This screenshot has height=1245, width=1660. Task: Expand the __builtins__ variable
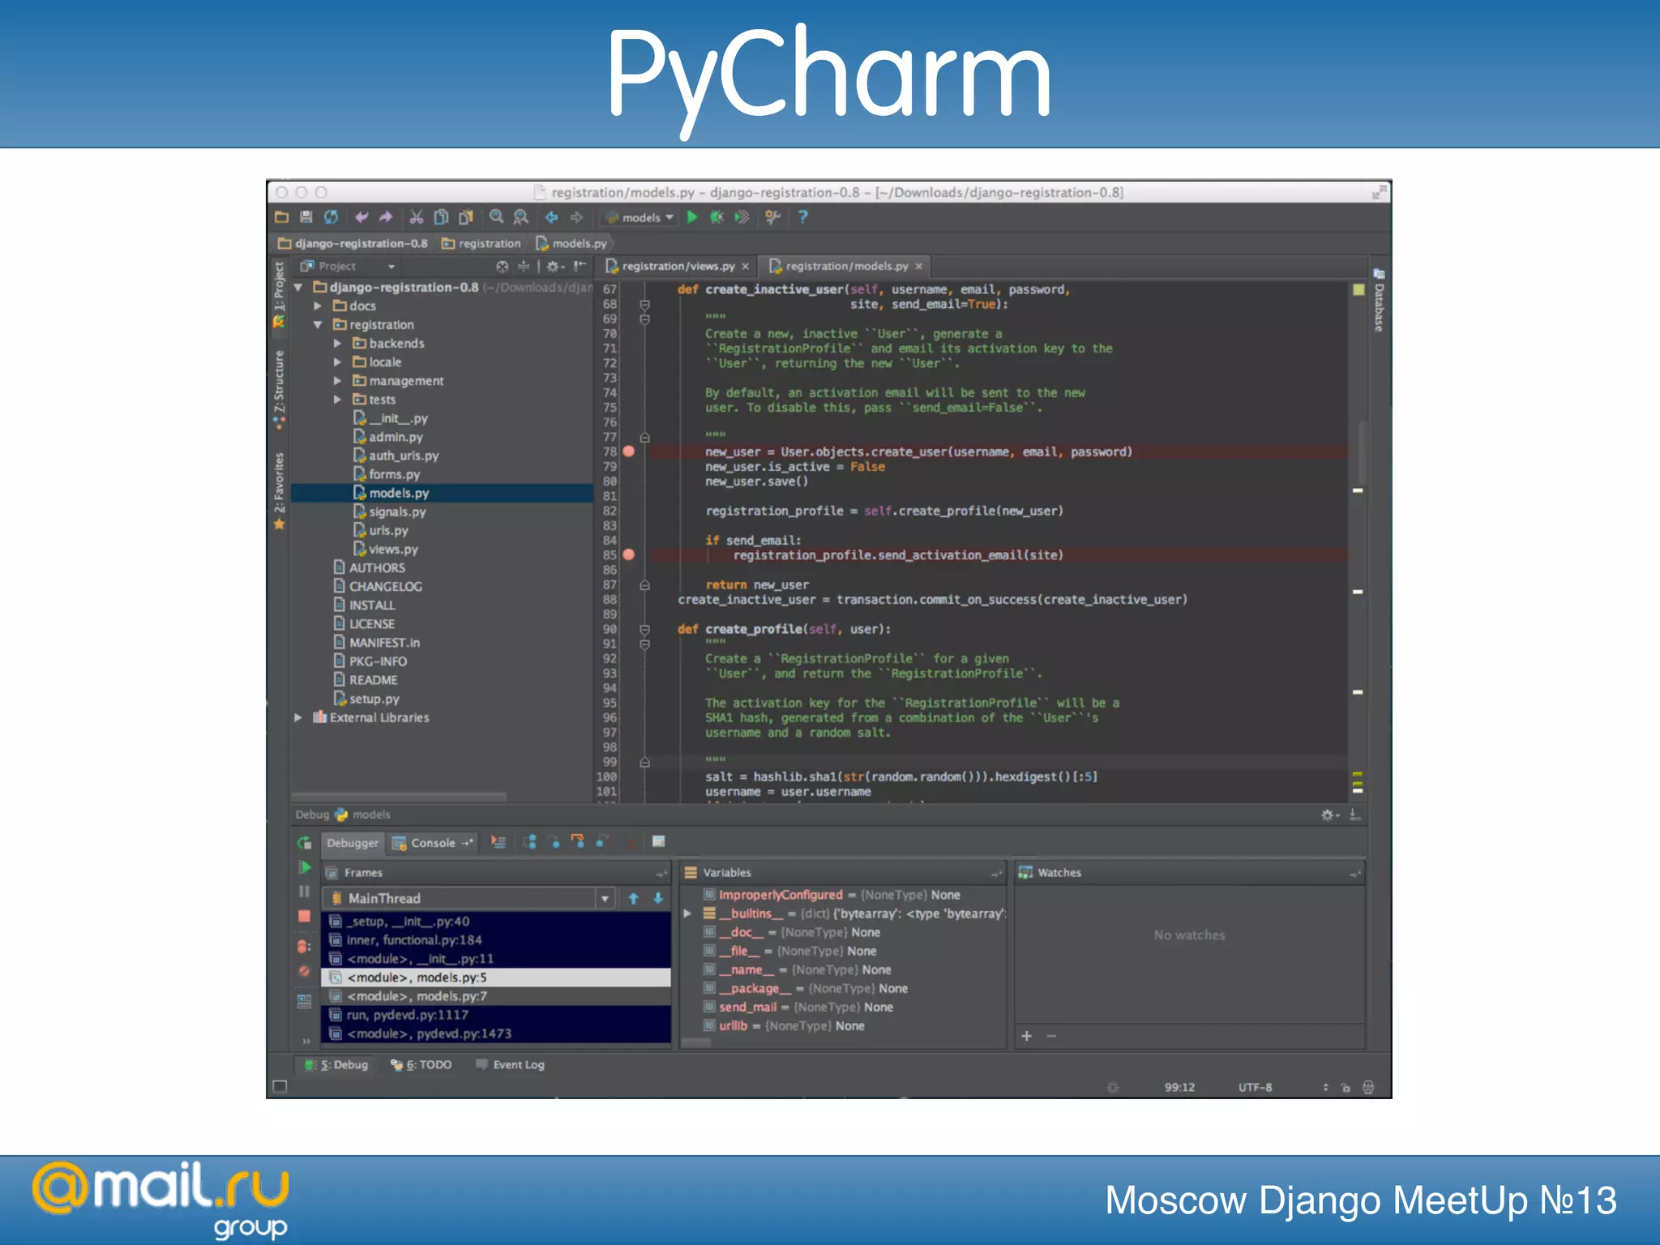pyautogui.click(x=688, y=913)
